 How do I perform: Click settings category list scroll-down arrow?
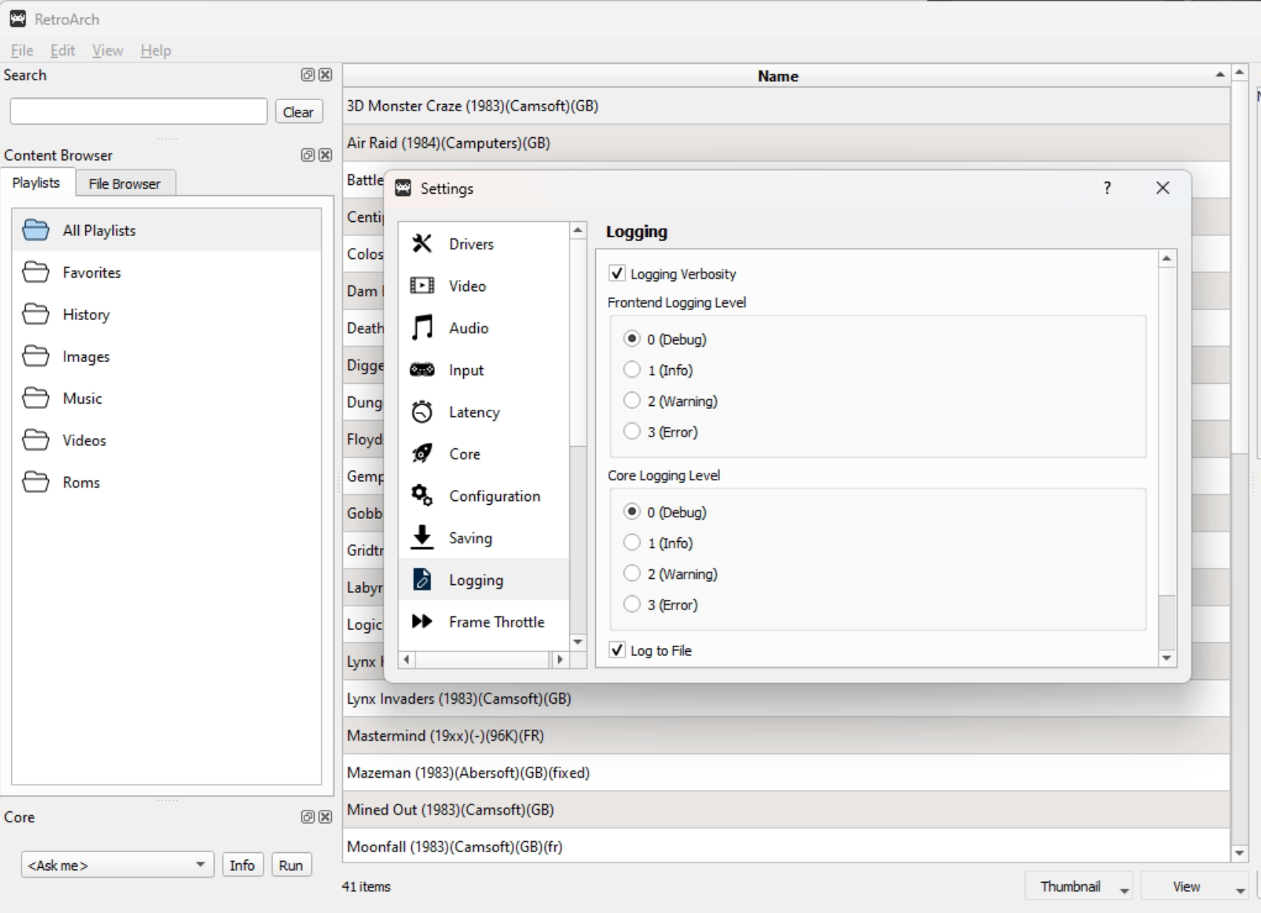click(x=578, y=641)
